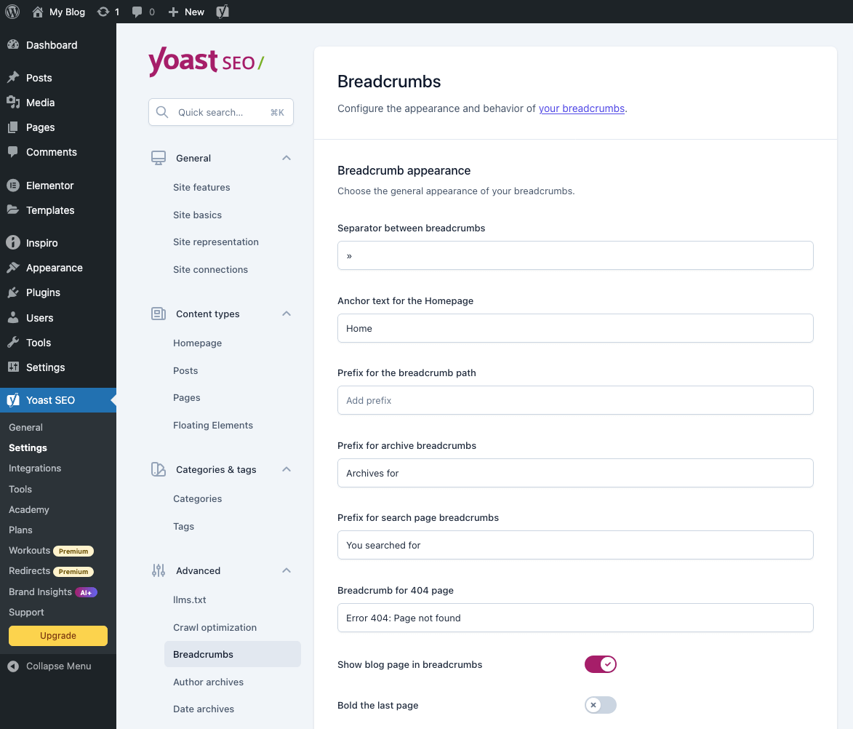Click the WordPress logo in admin bar

tap(12, 11)
